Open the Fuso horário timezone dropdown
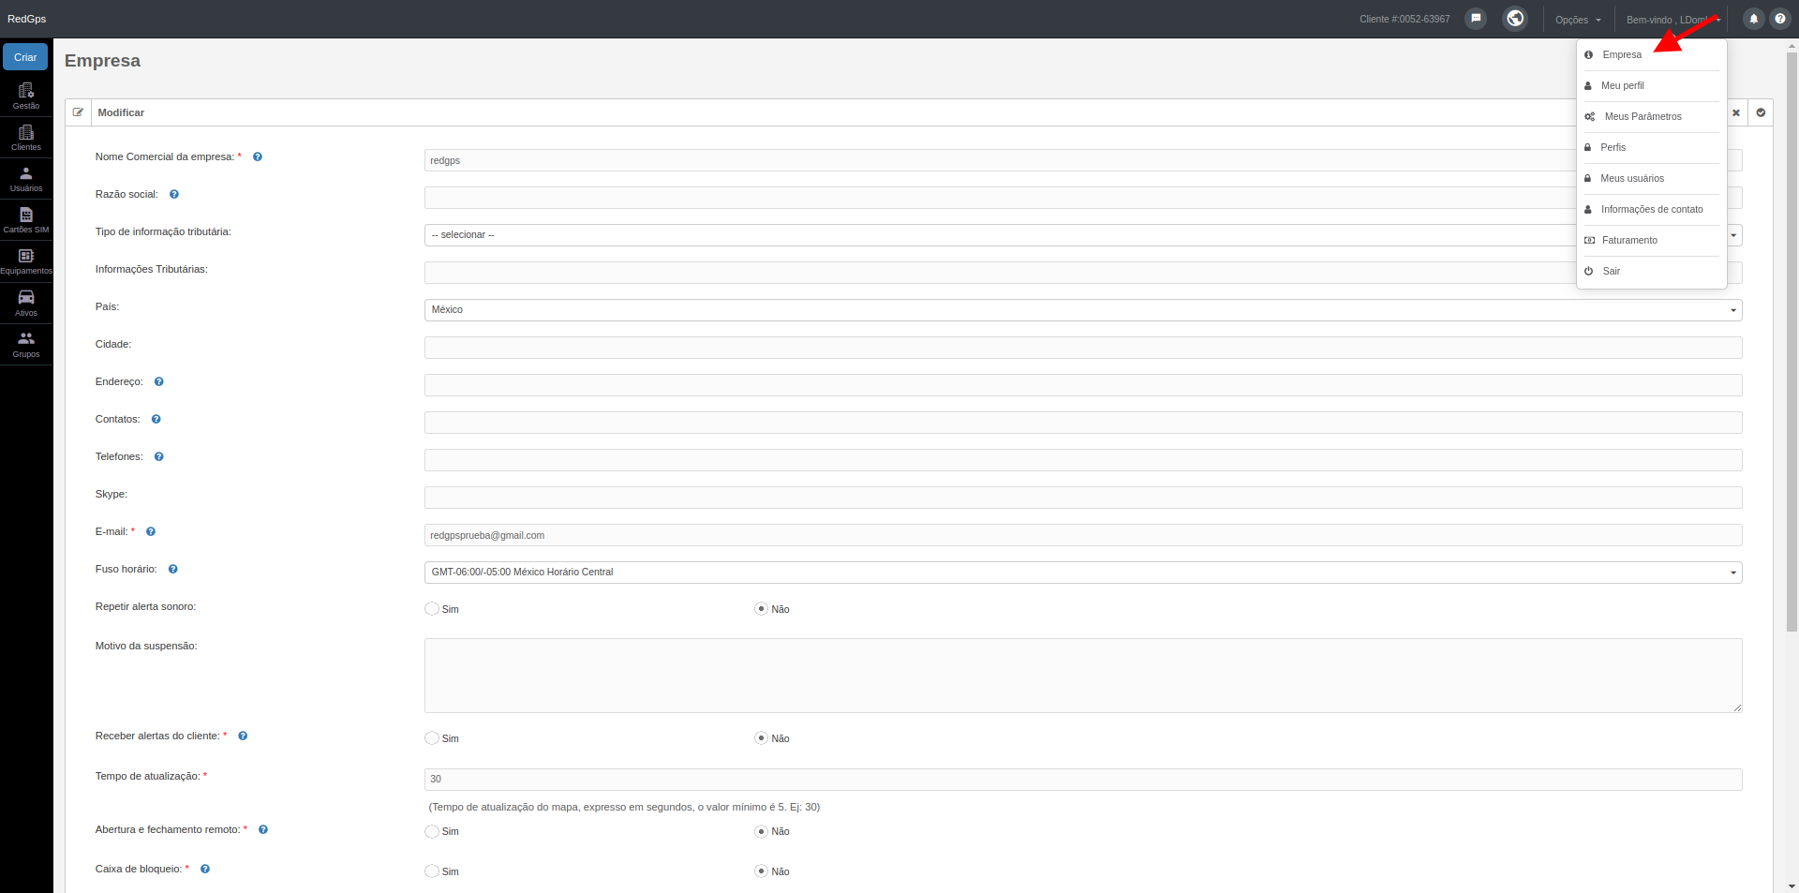The image size is (1799, 893). (1083, 573)
